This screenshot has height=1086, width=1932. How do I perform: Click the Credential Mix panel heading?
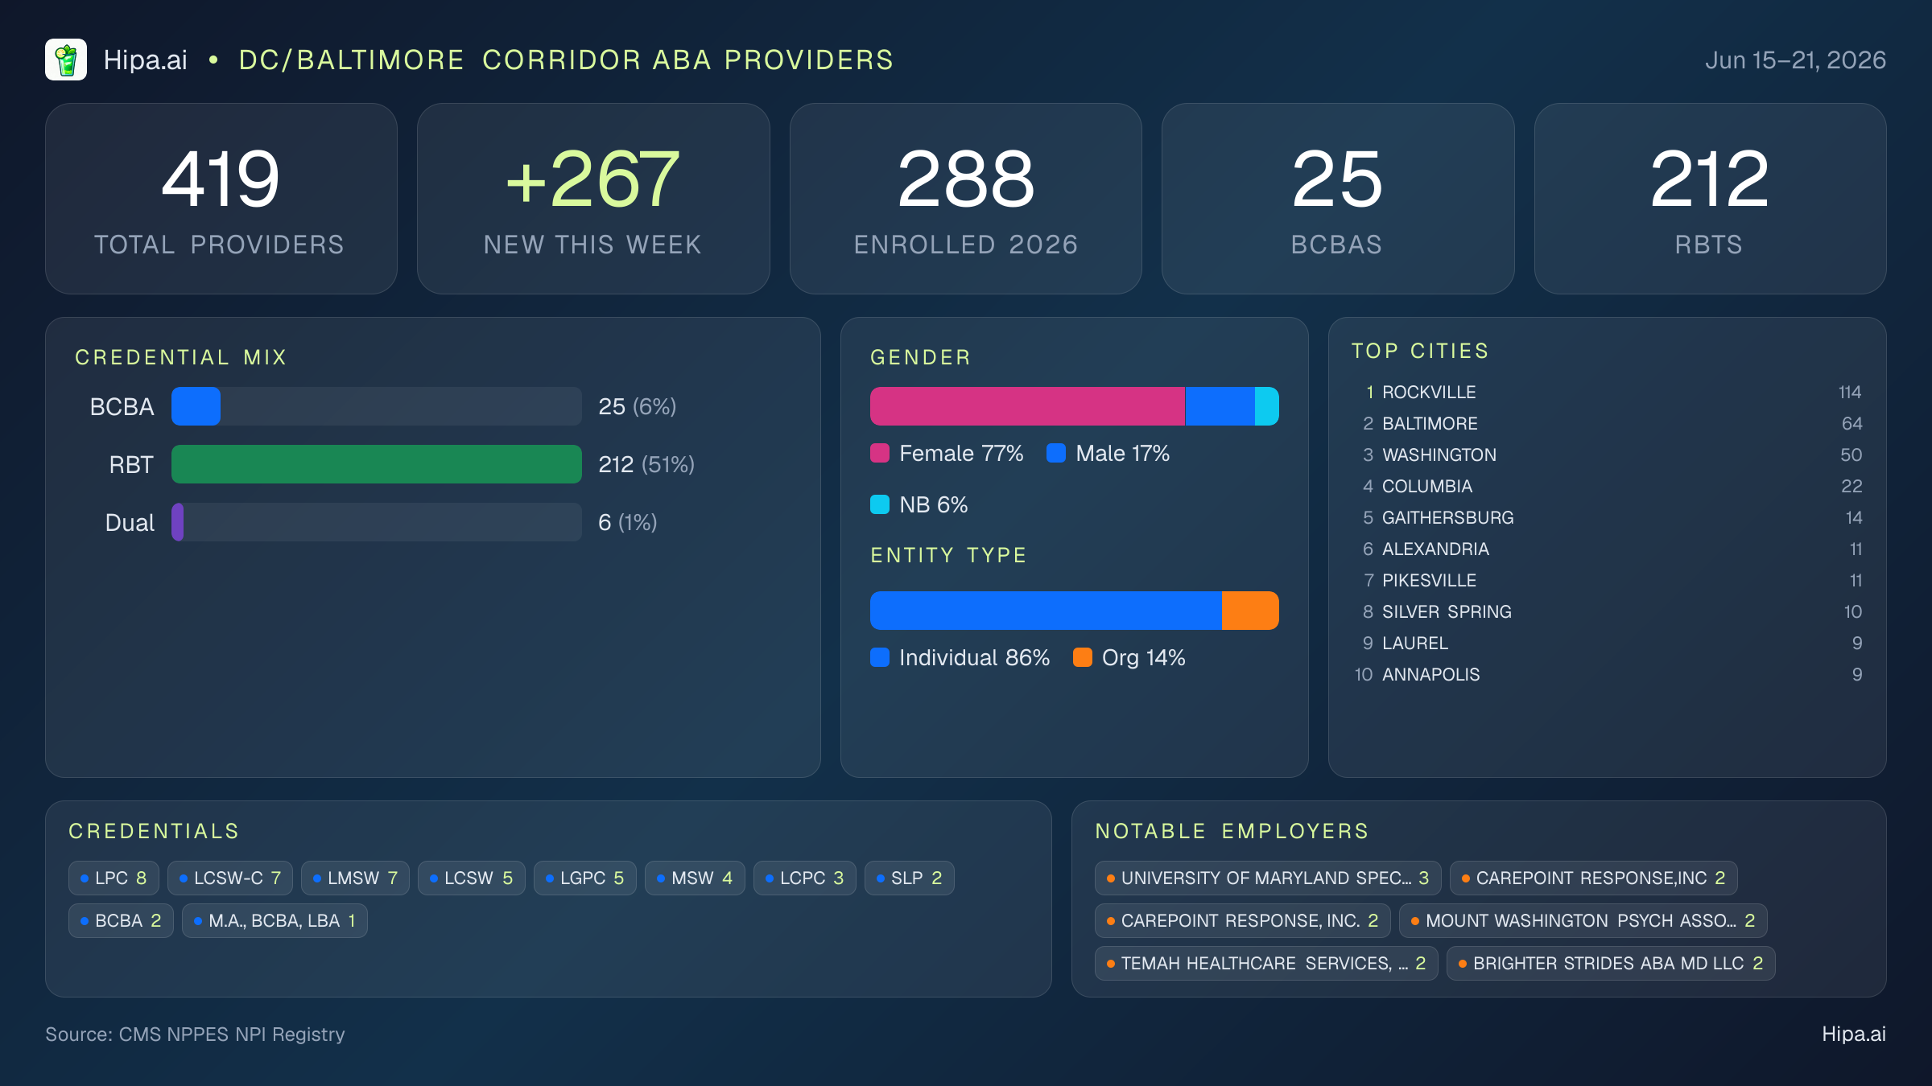tap(181, 357)
